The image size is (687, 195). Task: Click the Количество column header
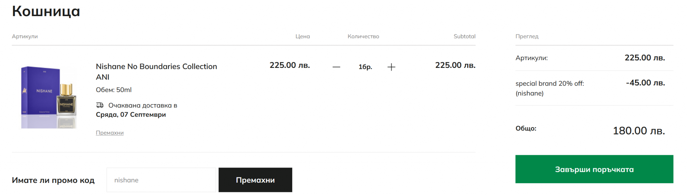(363, 36)
